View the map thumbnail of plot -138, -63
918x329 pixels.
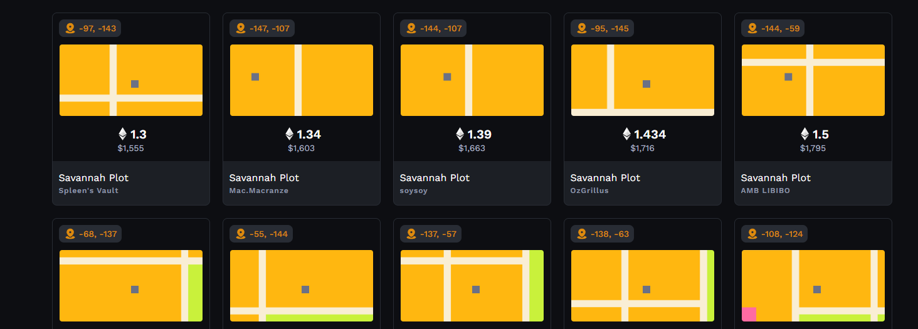(643, 286)
